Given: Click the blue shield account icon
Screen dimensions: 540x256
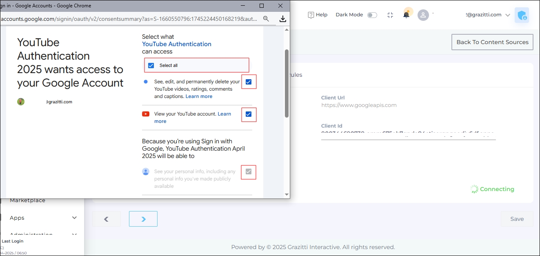Looking at the screenshot, I should (x=522, y=15).
